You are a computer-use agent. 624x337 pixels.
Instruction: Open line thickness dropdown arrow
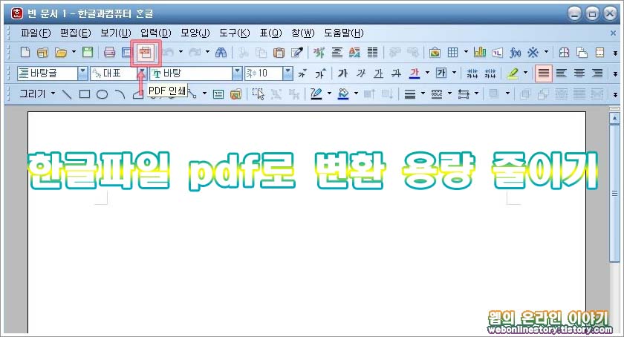coord(423,94)
